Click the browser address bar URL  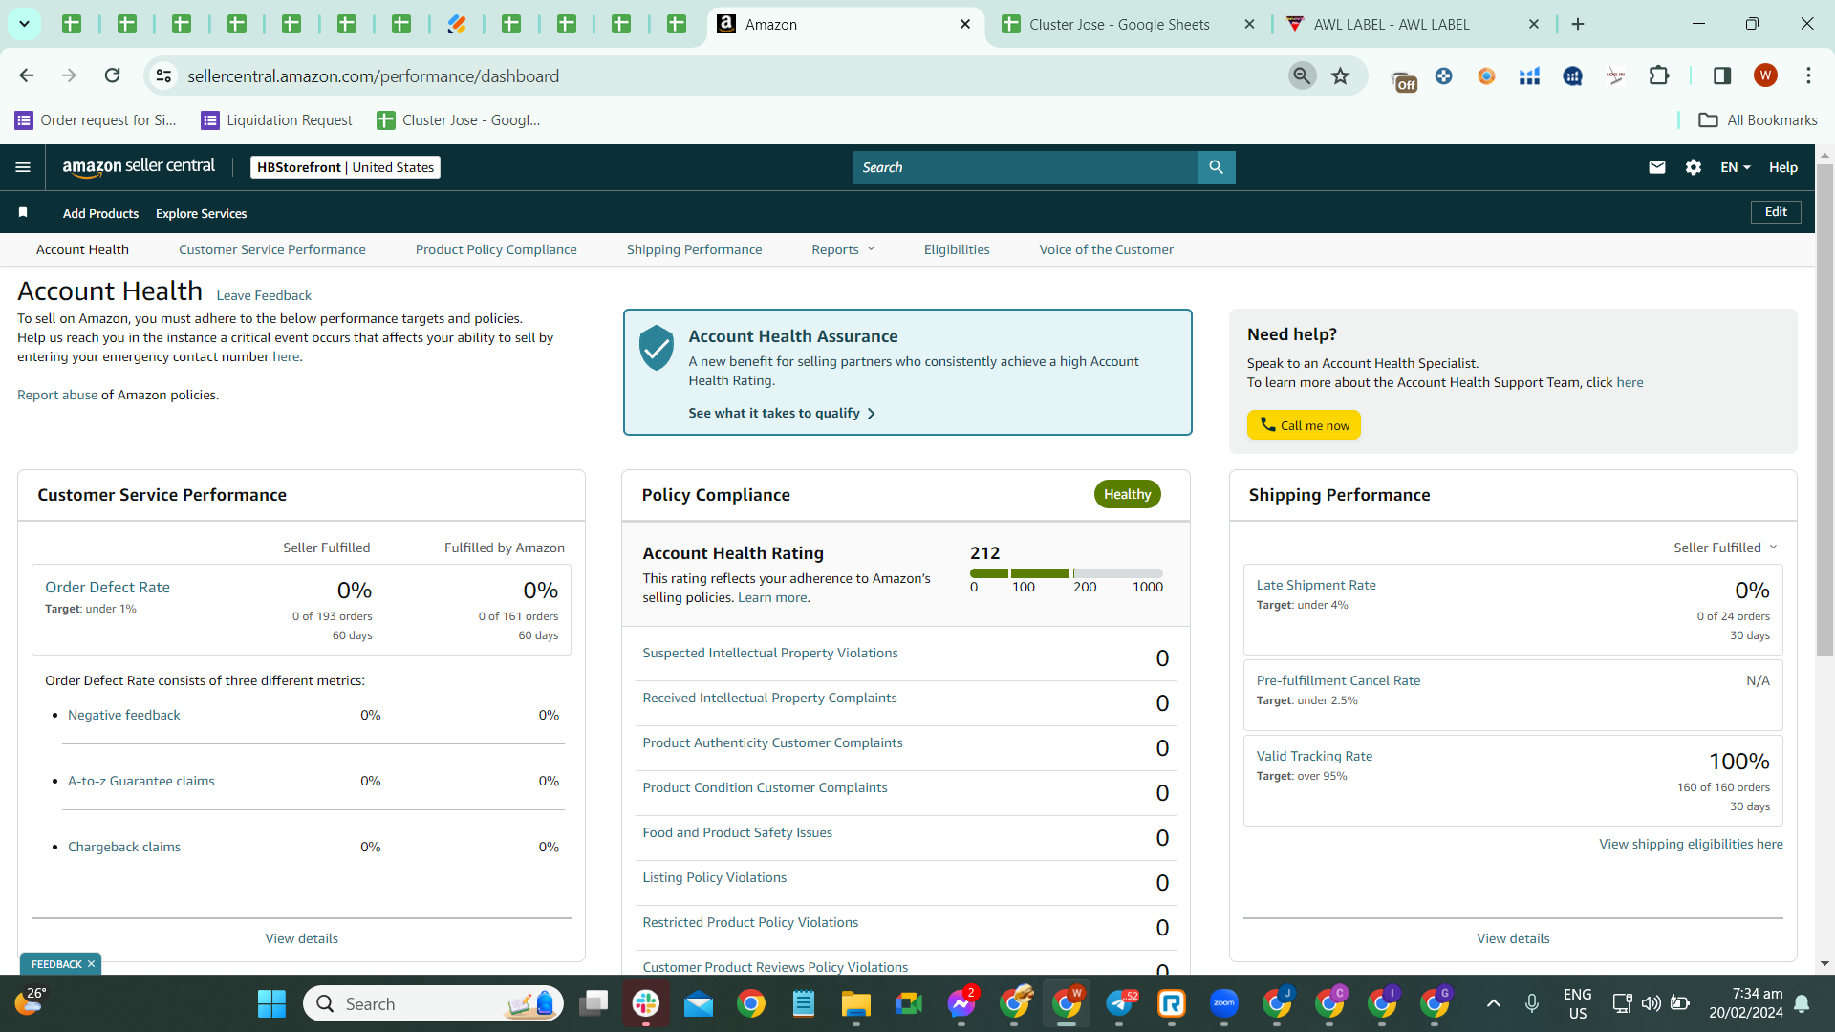point(373,75)
